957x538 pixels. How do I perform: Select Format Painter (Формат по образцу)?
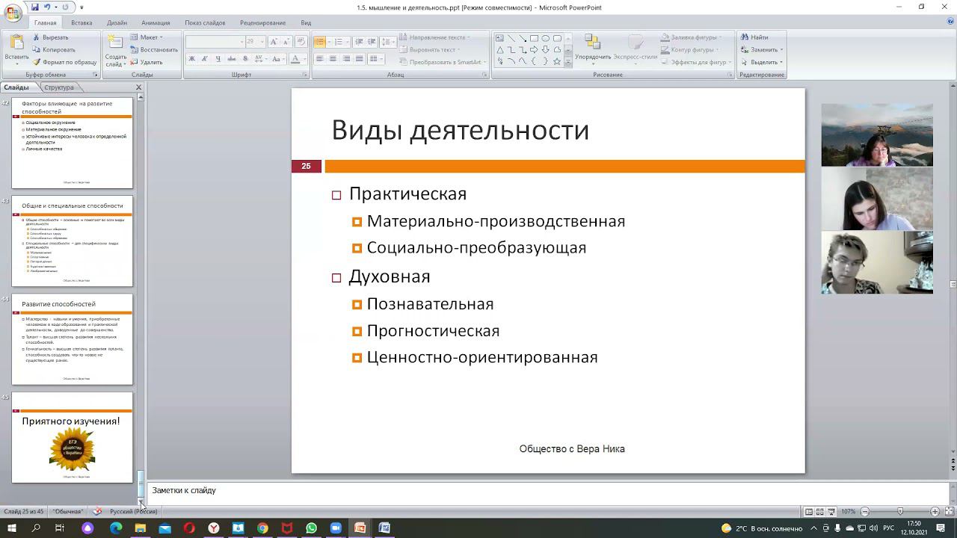tap(64, 62)
